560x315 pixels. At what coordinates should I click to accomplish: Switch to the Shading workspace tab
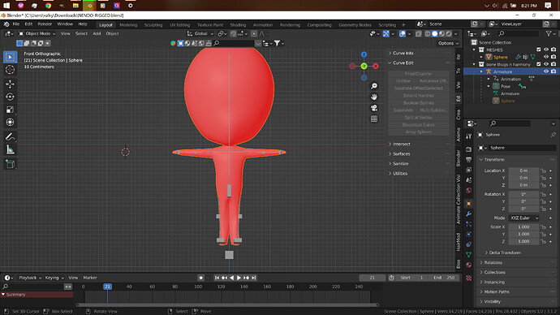tap(238, 25)
